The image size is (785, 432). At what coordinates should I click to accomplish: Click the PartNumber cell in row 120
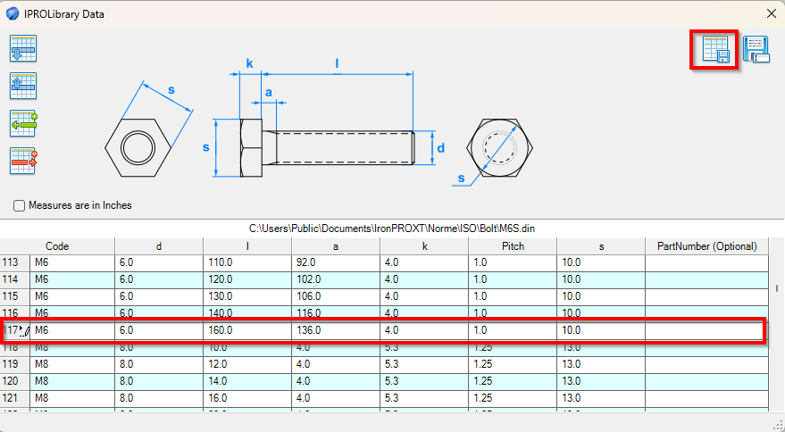(707, 381)
